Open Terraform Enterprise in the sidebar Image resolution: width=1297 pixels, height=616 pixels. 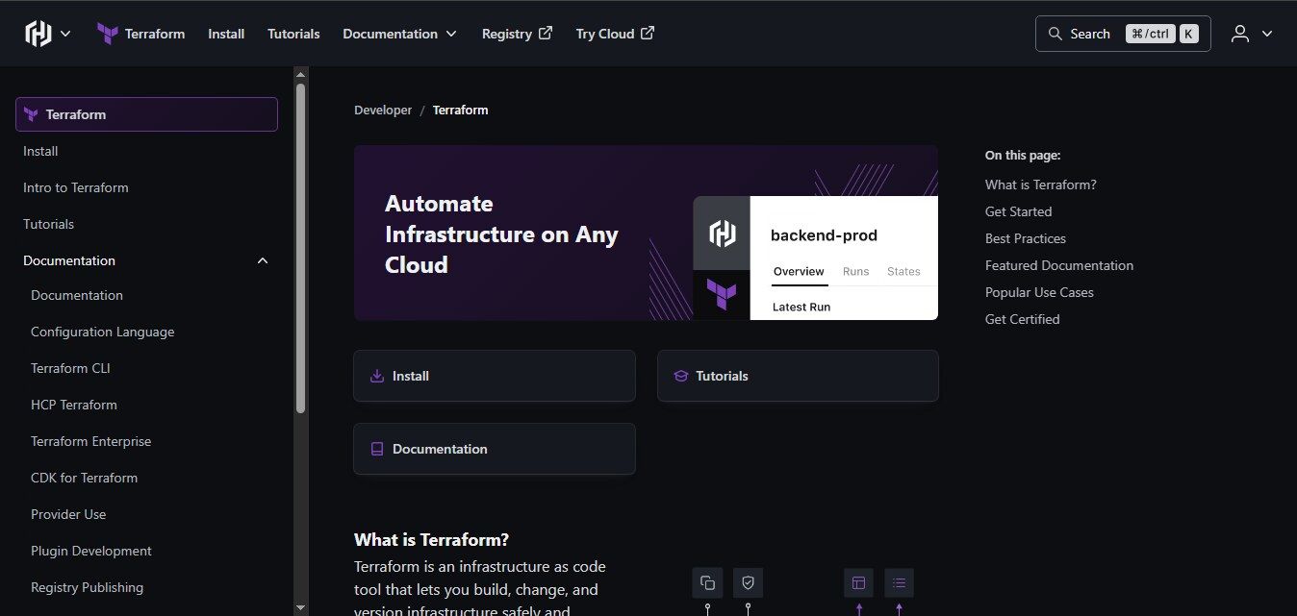click(91, 441)
